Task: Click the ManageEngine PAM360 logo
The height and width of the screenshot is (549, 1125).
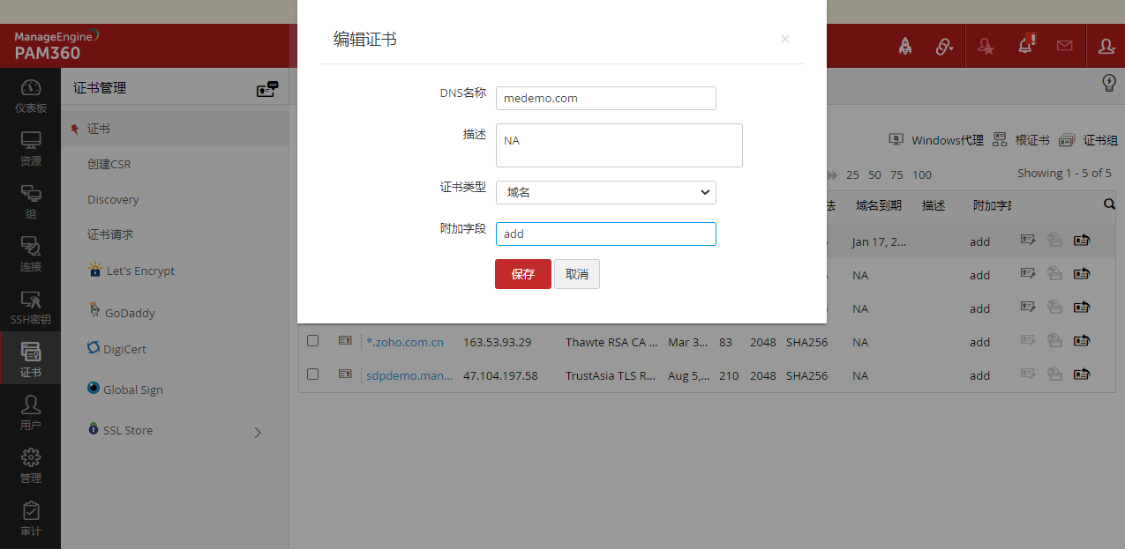Action: 56,45
